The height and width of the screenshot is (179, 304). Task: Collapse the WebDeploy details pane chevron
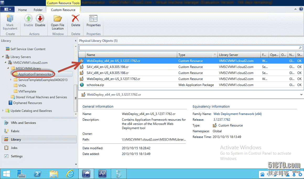301,95
